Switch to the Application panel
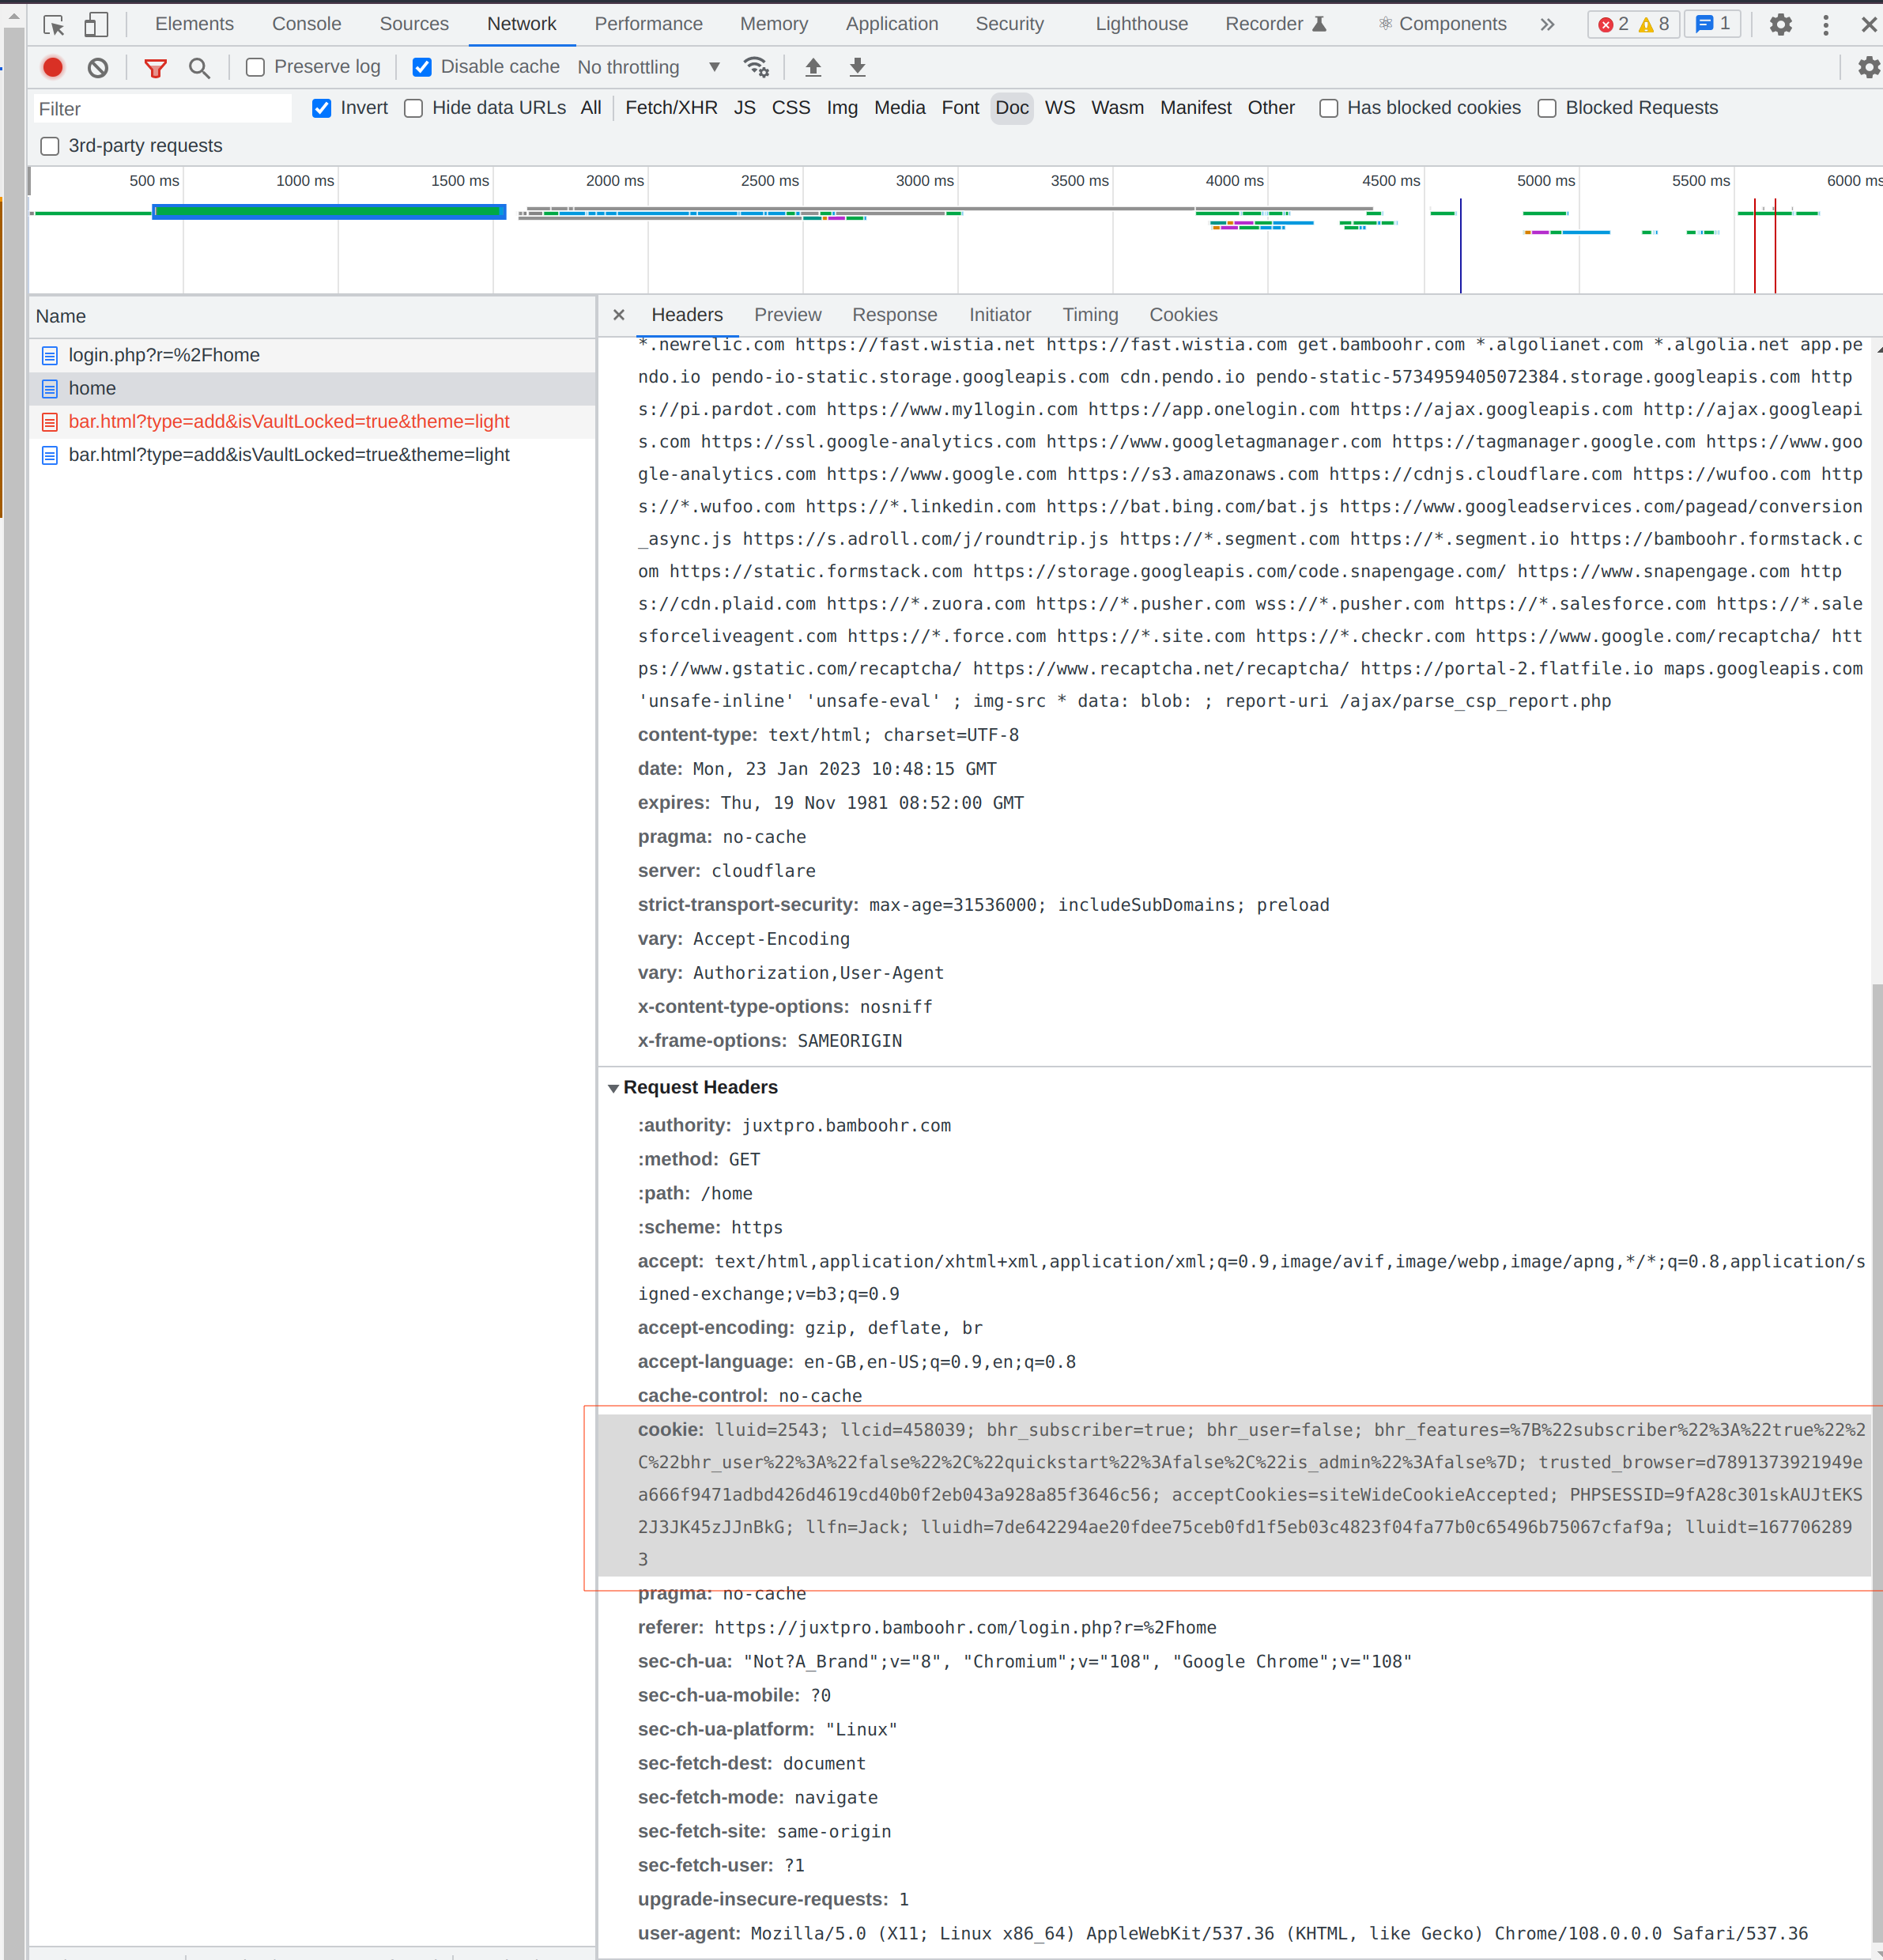The height and width of the screenshot is (1960, 1883). (x=891, y=23)
